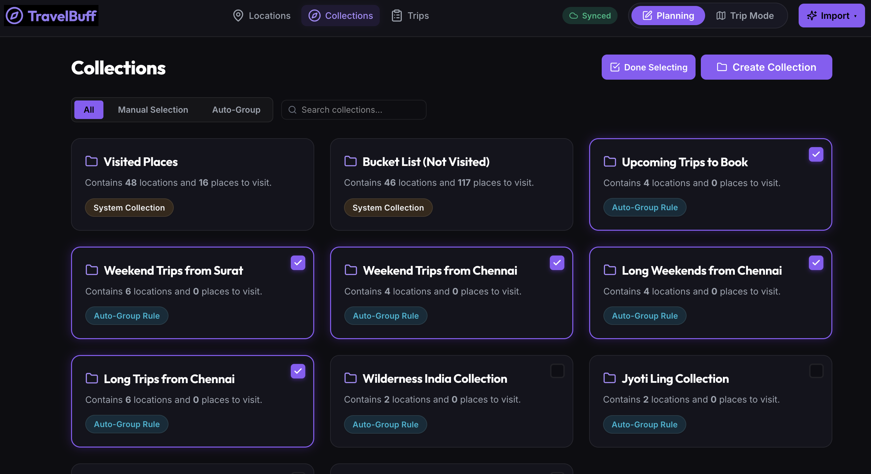This screenshot has height=474, width=871.
Task: Uncheck Upcoming Trips to Book checkbox
Action: 816,154
